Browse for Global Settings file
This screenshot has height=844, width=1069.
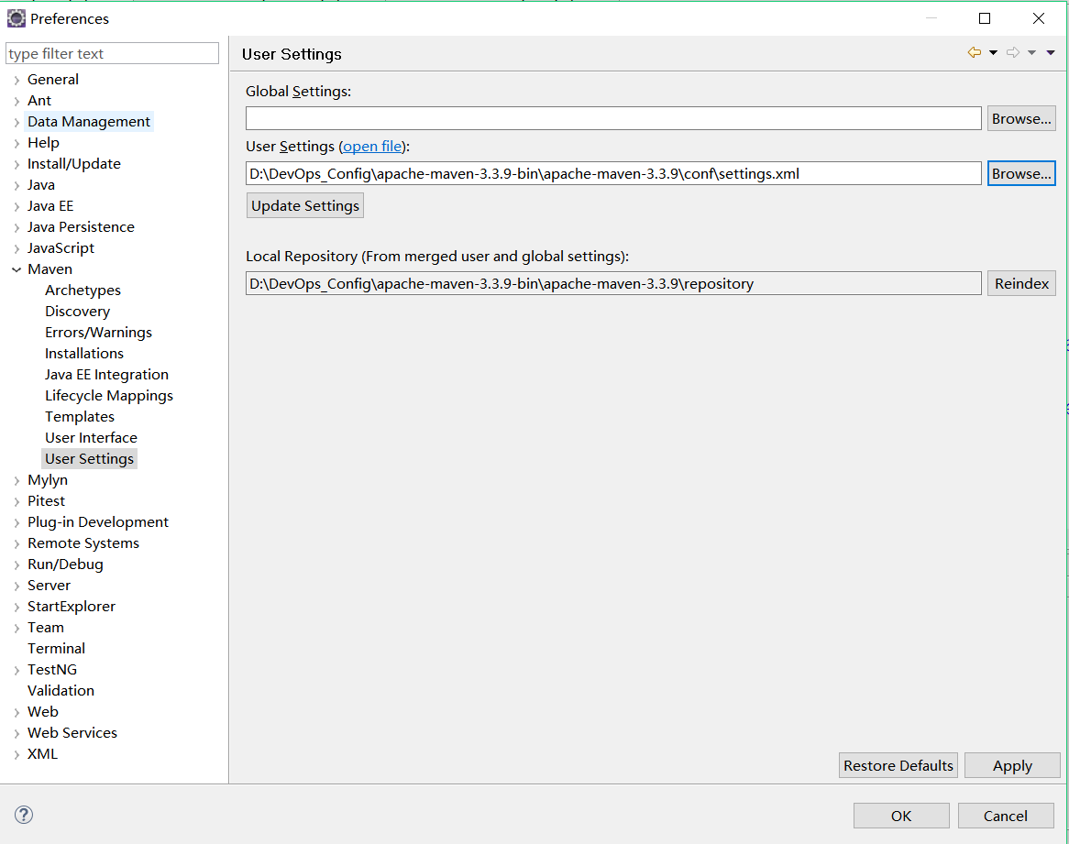coord(1020,119)
